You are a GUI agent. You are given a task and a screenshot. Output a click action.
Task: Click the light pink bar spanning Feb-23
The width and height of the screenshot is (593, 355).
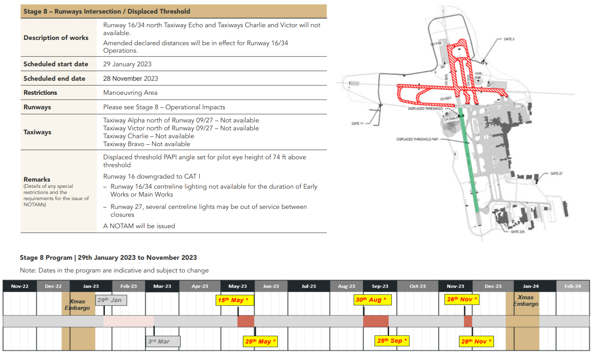pyautogui.click(x=129, y=321)
